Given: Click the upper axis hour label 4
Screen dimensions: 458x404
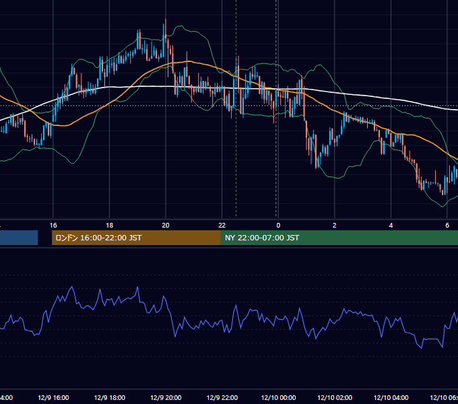Looking at the screenshot, I should [391, 226].
